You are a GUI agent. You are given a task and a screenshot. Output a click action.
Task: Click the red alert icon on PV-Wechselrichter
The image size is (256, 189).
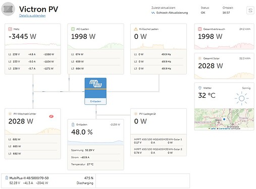pyautogui.click(x=52, y=116)
